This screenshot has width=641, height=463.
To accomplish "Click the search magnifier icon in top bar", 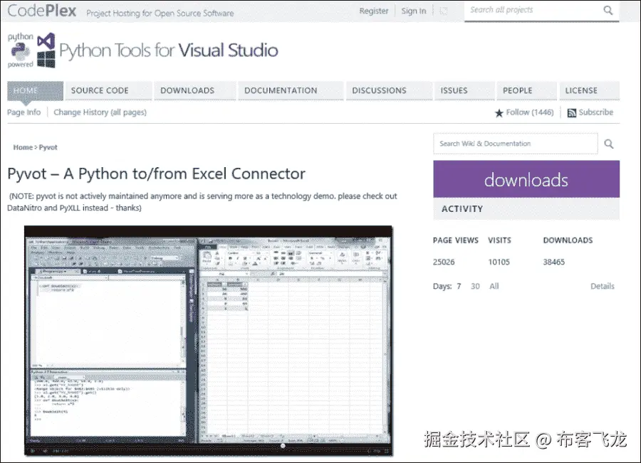I will coord(608,10).
